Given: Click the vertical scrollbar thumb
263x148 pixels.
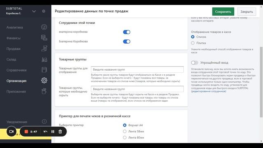Looking at the screenshot, I should pyautogui.click(x=261, y=82).
